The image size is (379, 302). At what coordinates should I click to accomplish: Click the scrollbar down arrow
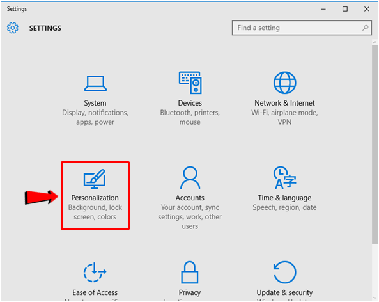point(375,298)
